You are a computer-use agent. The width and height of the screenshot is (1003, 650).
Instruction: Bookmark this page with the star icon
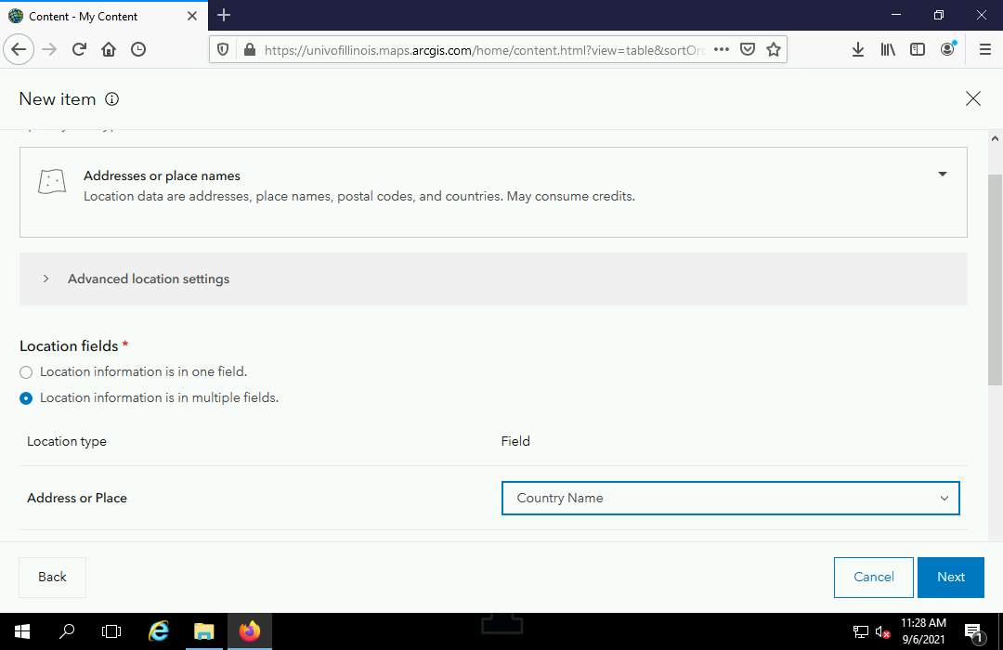774,48
